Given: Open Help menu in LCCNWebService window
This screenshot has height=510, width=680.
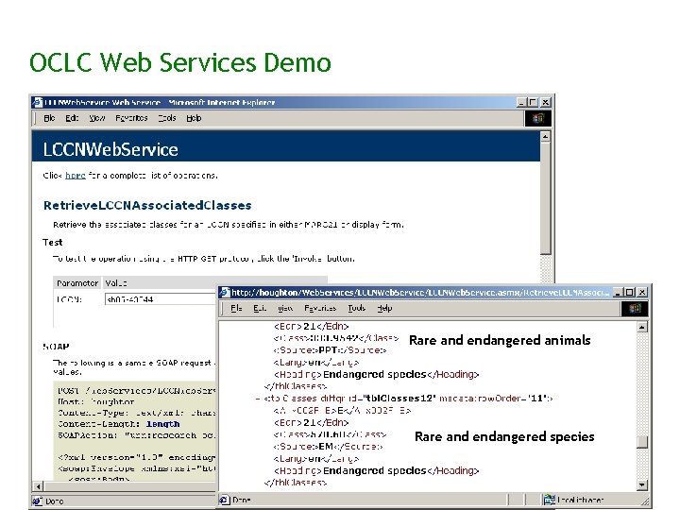Looking at the screenshot, I should click(194, 118).
